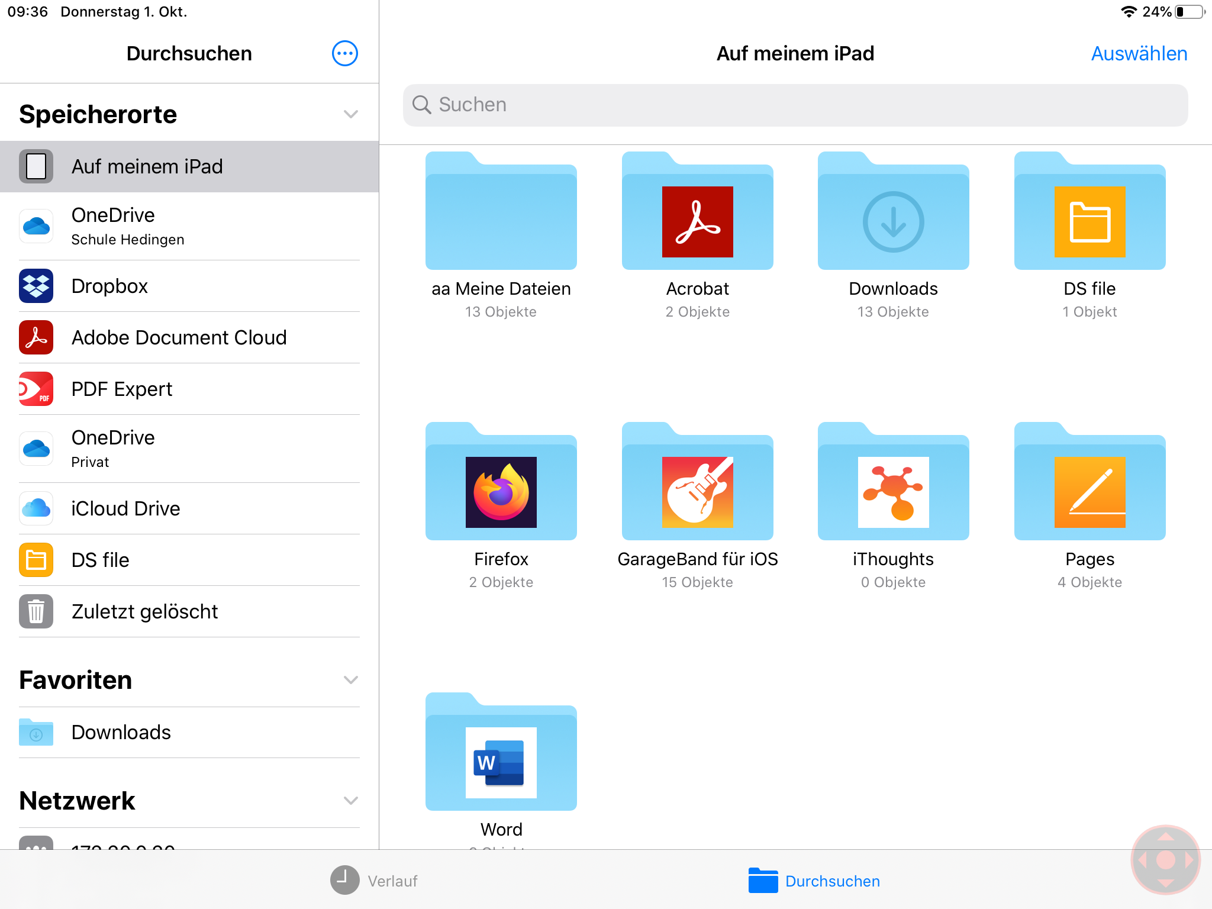Switch to the Verlauf tab
Screen dimensions: 1212x909
click(x=374, y=881)
